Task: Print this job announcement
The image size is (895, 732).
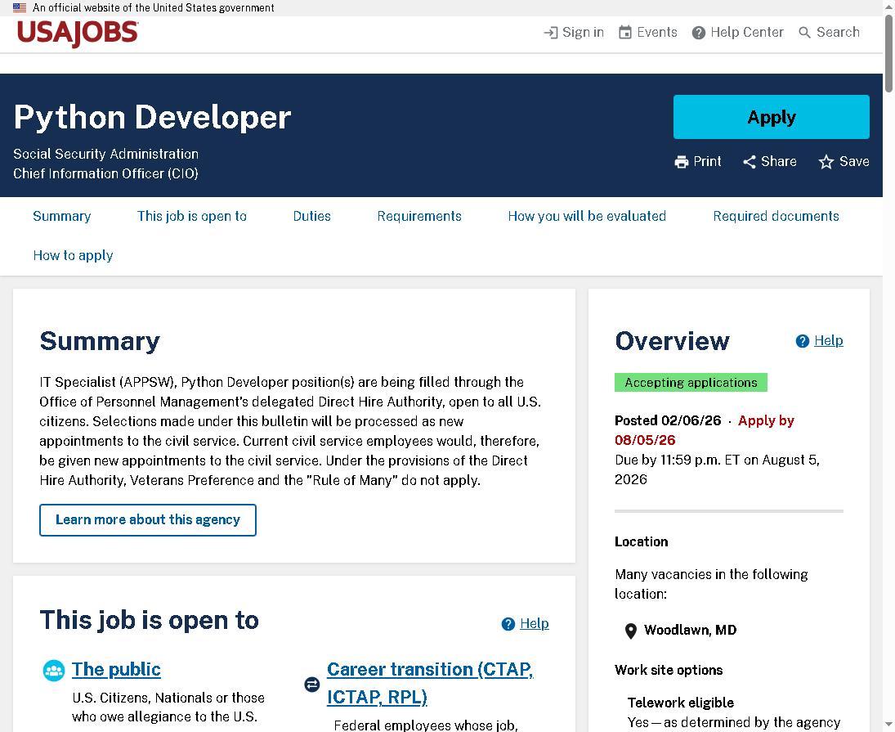Action: tap(697, 162)
